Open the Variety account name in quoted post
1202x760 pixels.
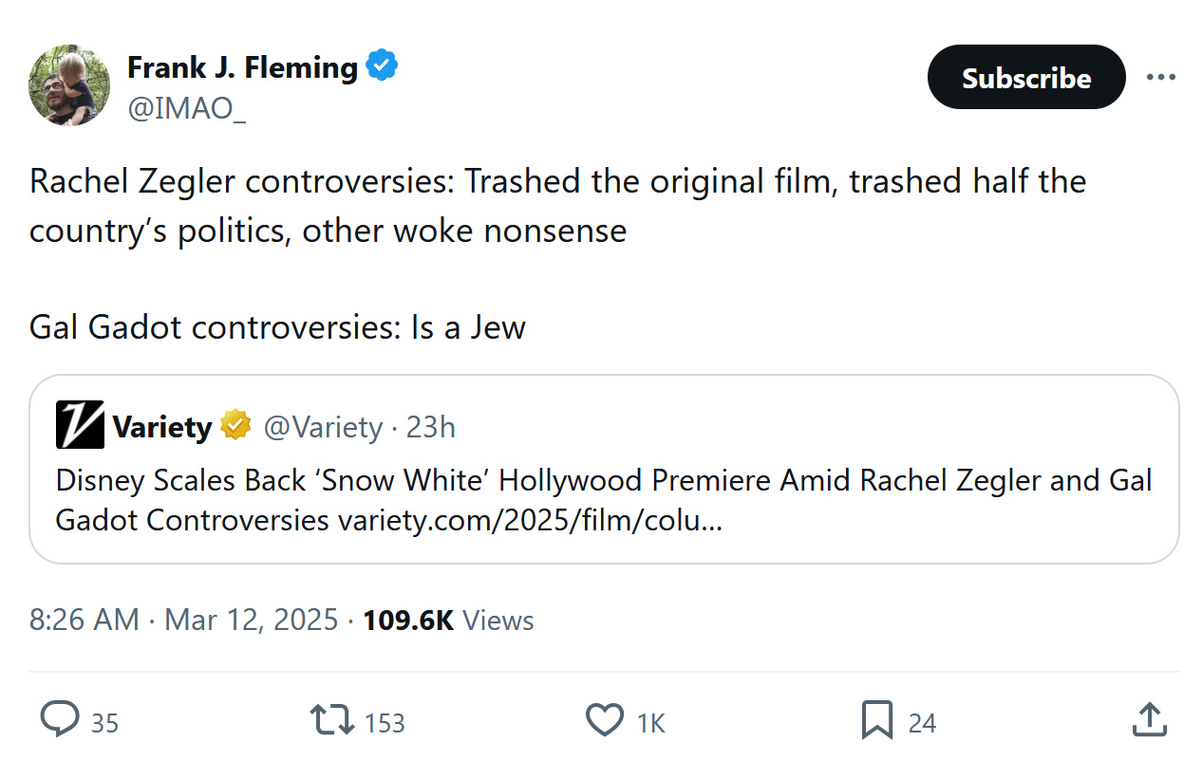pyautogui.click(x=161, y=427)
